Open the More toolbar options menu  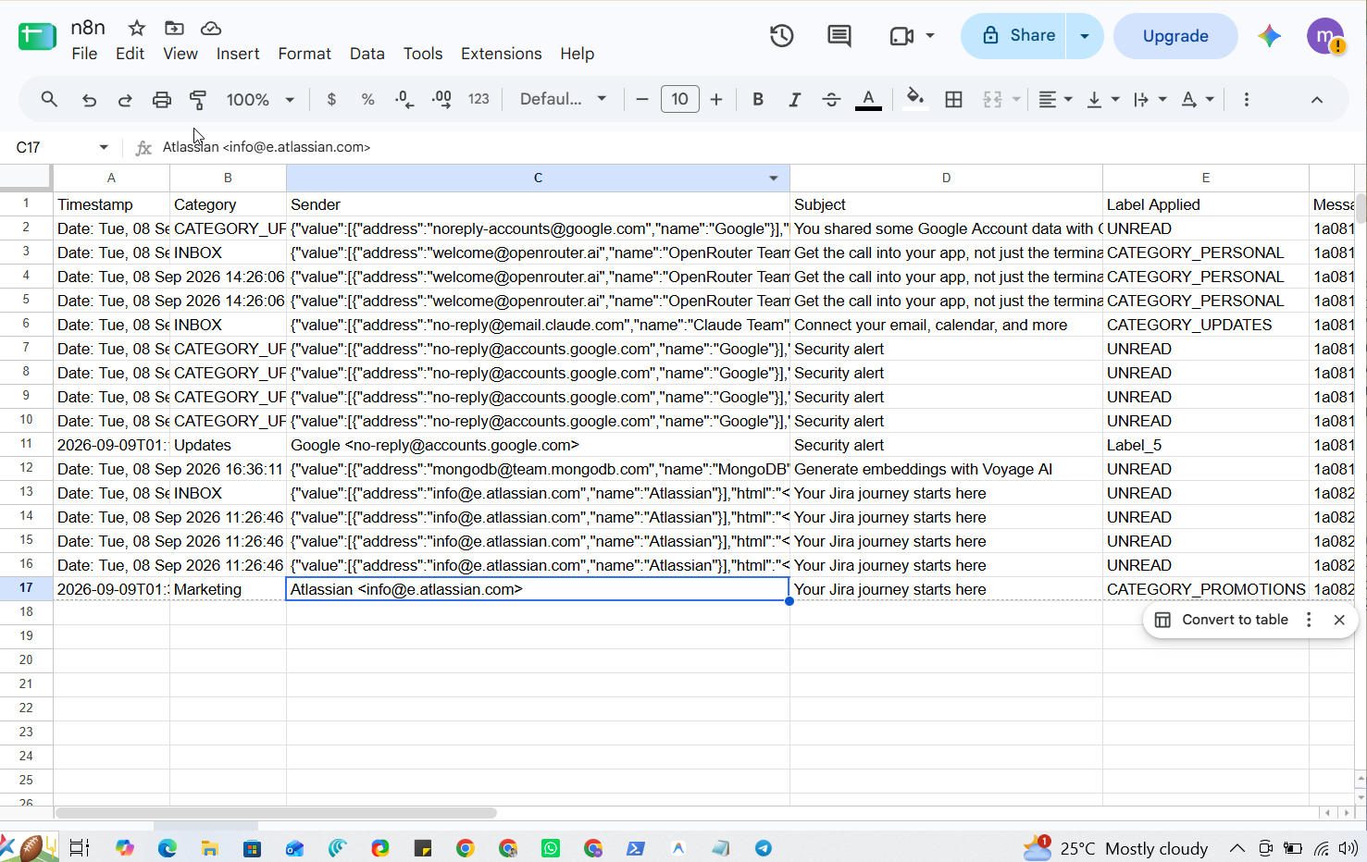pos(1247,99)
